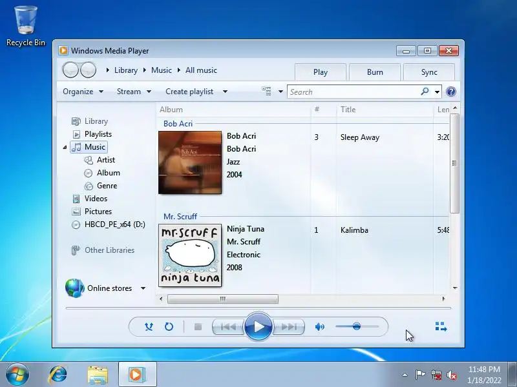517x387 pixels.
Task: Collapse the Music tree node
Action: point(65,147)
